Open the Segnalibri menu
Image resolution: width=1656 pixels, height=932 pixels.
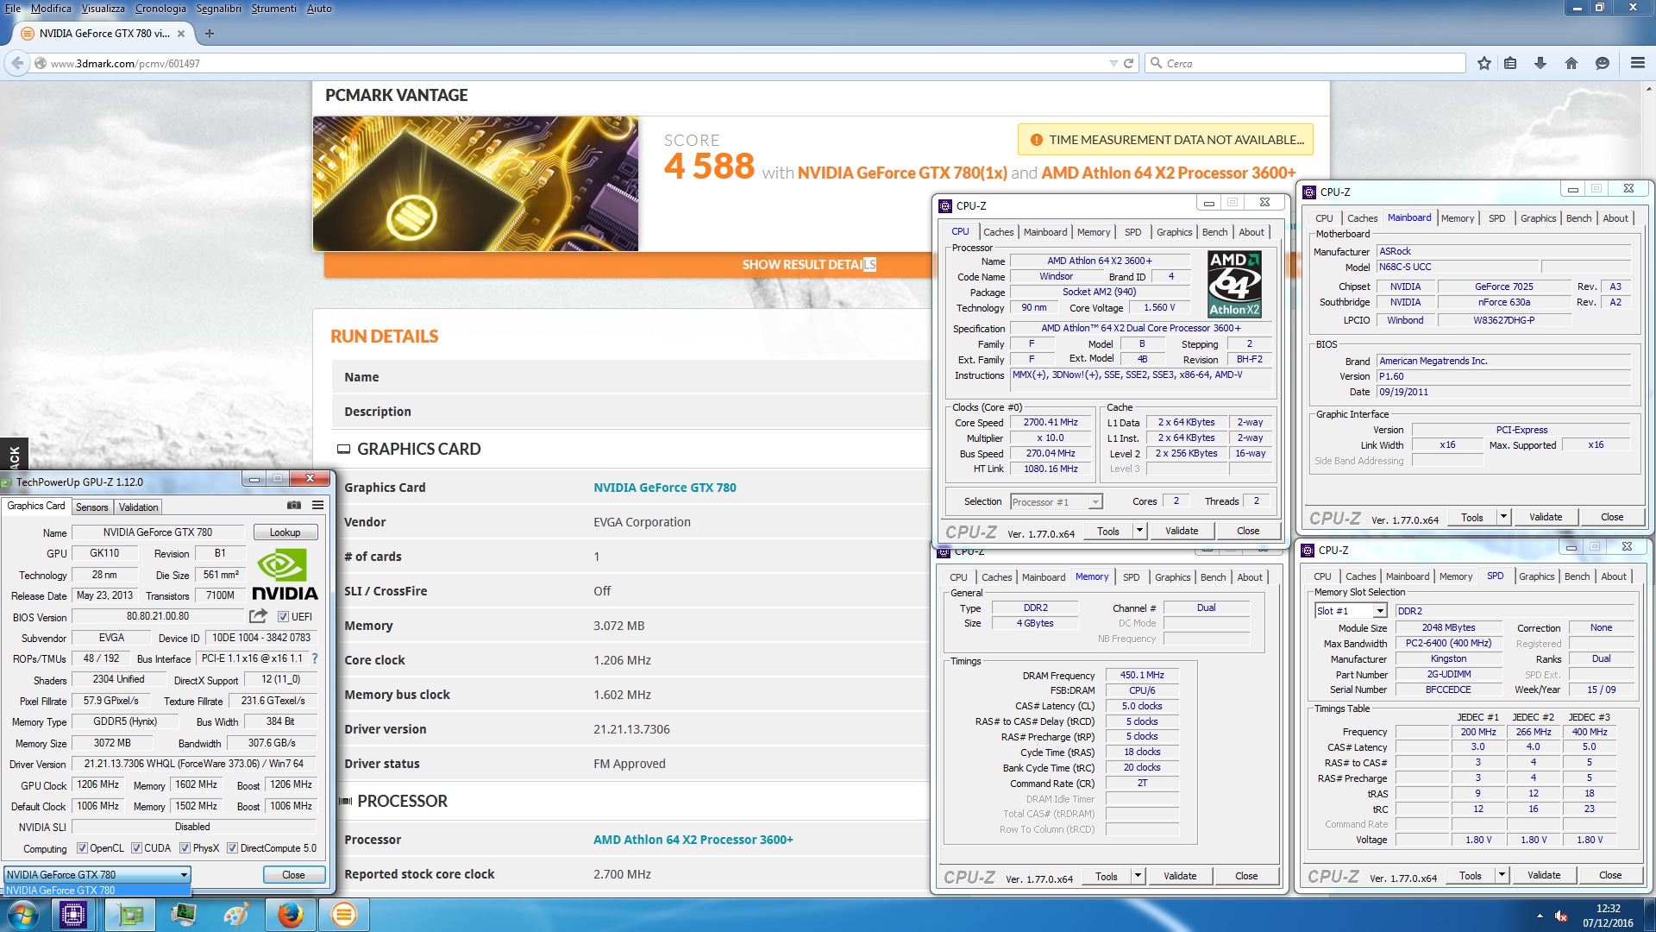219,9
